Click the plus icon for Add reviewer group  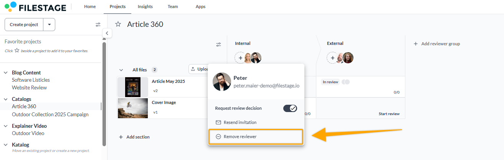click(416, 44)
